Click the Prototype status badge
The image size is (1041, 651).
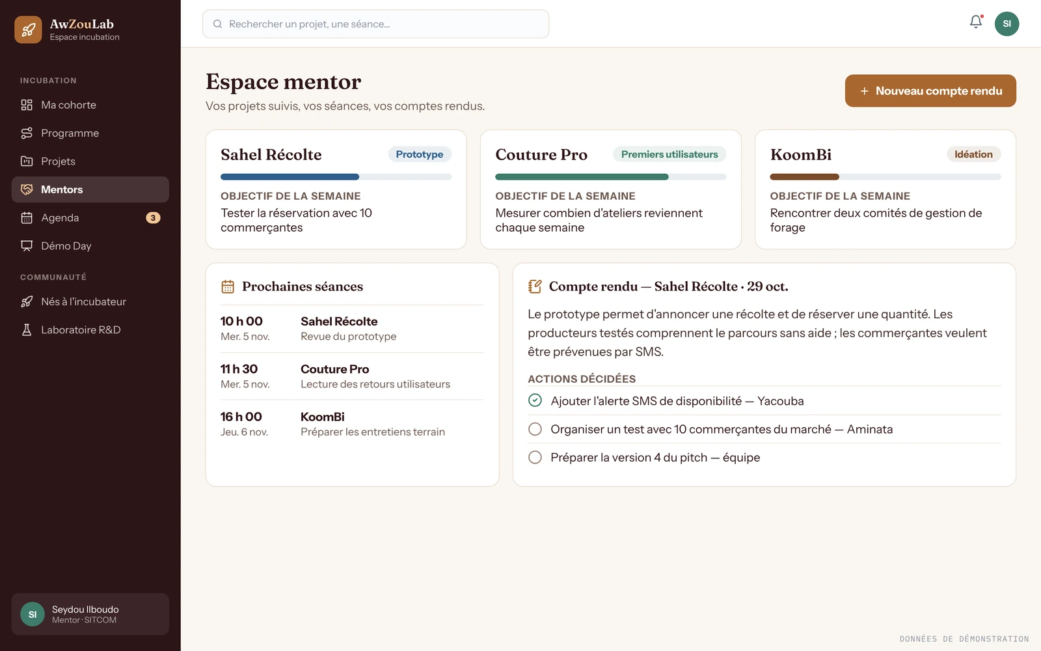click(x=420, y=154)
